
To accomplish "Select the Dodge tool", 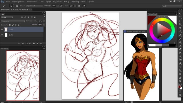I will (180, 60).
